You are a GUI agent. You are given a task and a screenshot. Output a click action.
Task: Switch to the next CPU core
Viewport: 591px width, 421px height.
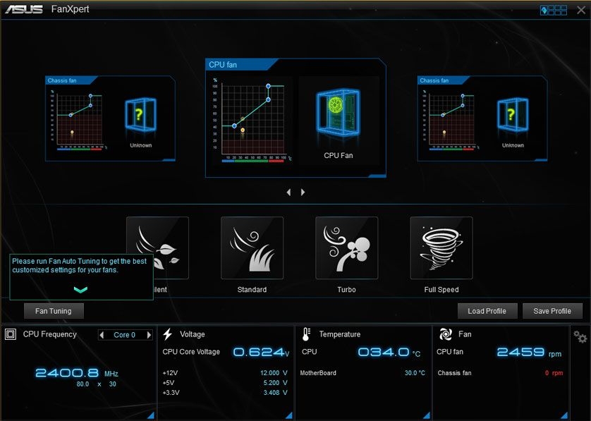pos(149,335)
